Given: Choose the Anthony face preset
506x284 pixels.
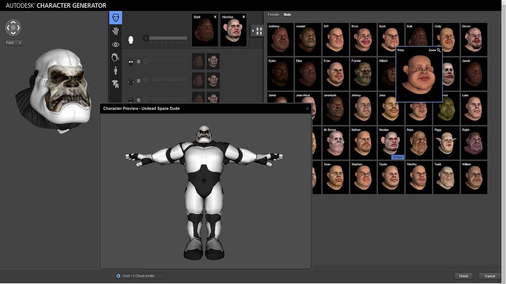Looking at the screenshot, I should [281, 39].
